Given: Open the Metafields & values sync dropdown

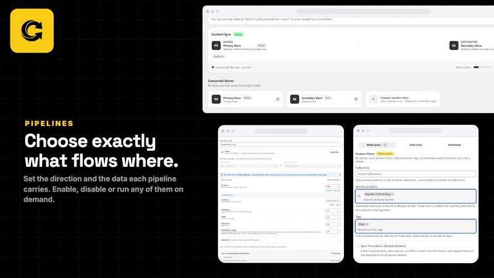Looking at the screenshot, I should (x=333, y=232).
